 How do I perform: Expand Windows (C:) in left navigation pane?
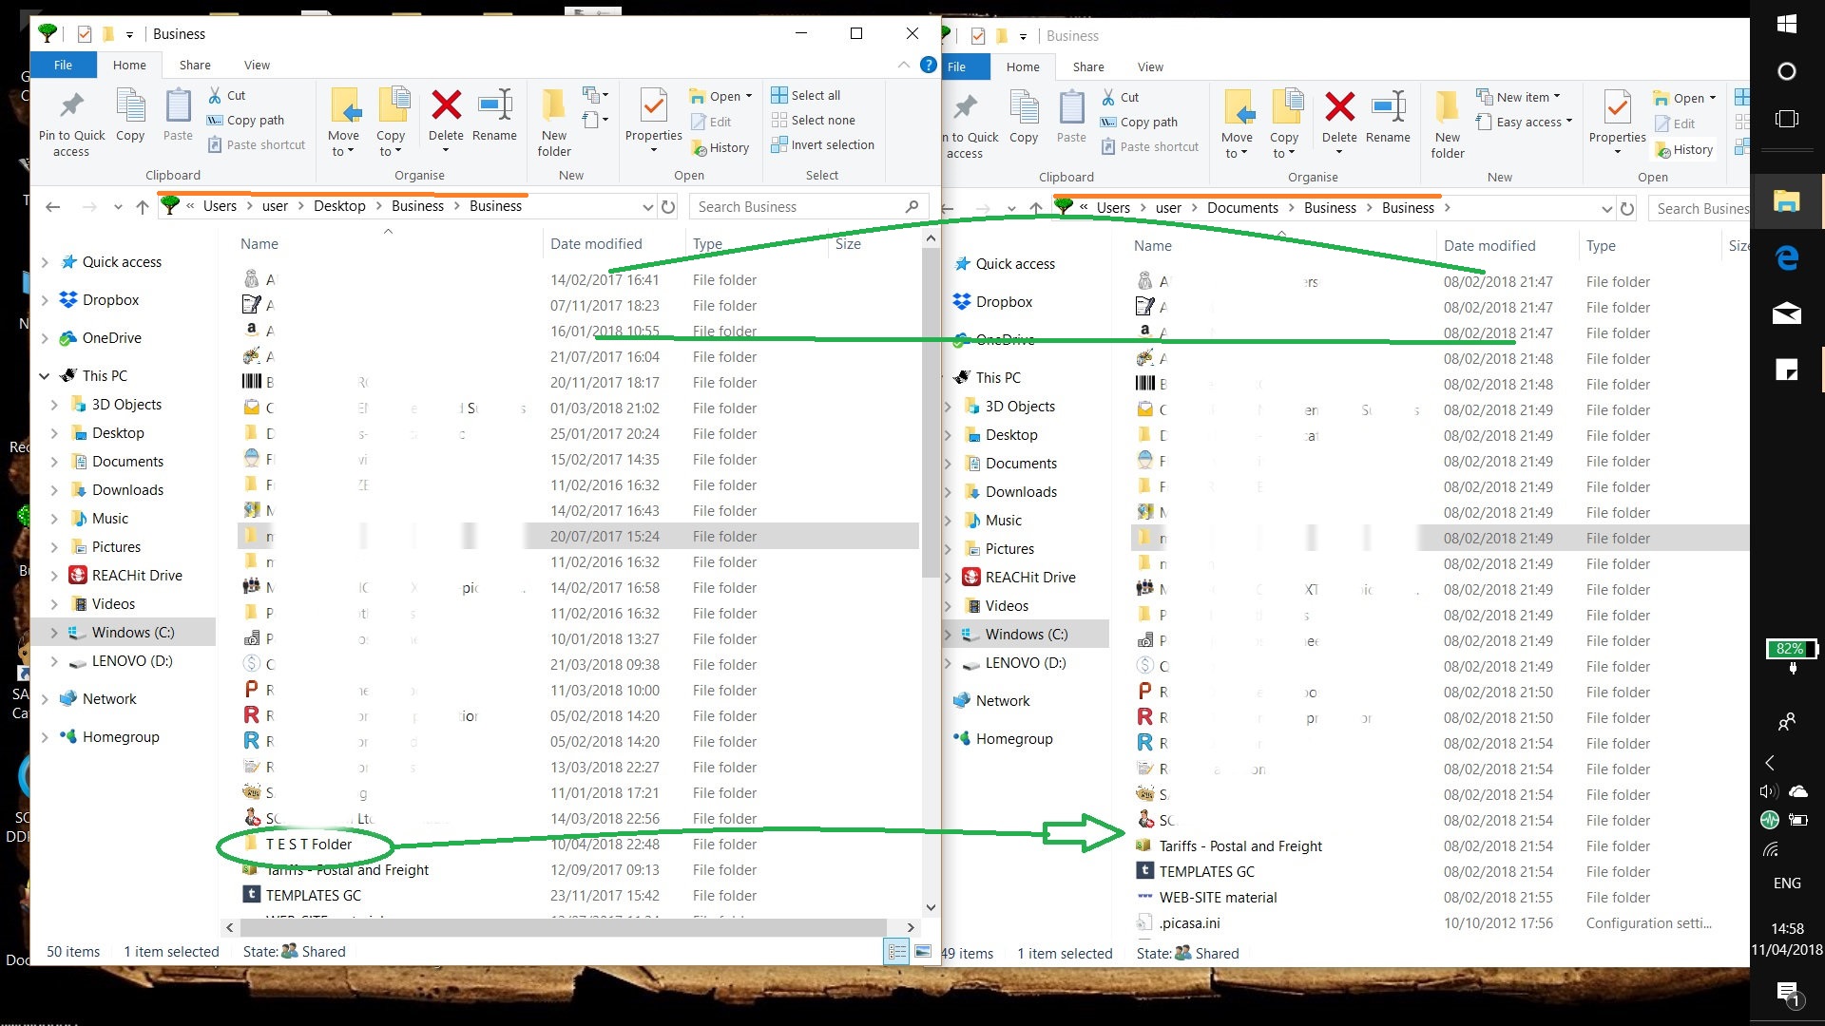54,633
